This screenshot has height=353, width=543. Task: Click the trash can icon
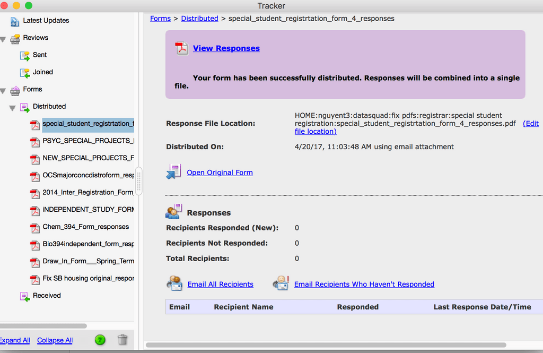[x=122, y=340]
